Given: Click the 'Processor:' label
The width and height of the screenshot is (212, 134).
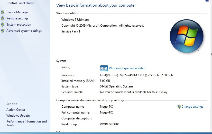Looking at the screenshot, I should point(68,75).
